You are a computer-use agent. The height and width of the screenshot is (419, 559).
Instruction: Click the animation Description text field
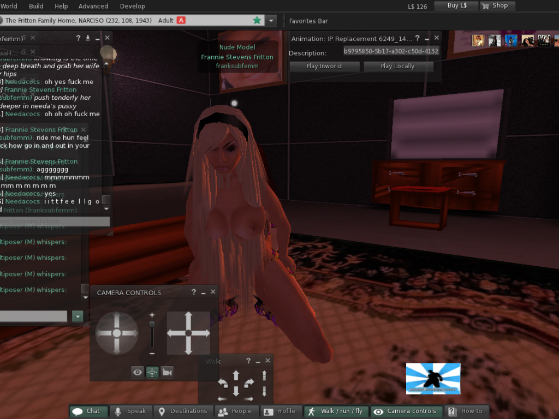pyautogui.click(x=391, y=51)
